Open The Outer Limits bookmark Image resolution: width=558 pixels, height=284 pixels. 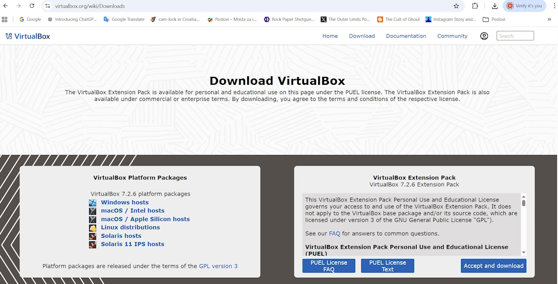[346, 19]
